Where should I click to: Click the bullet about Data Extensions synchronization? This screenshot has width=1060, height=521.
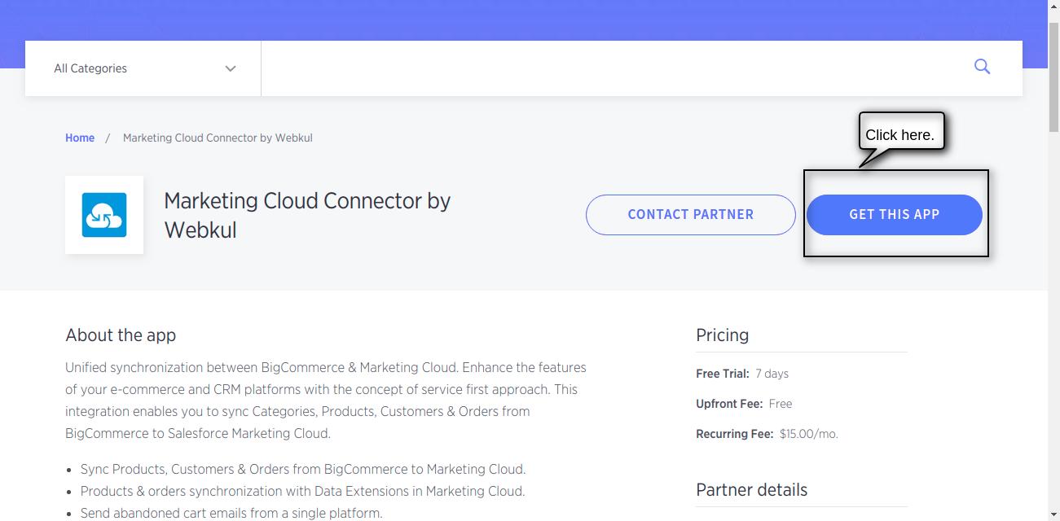click(302, 491)
